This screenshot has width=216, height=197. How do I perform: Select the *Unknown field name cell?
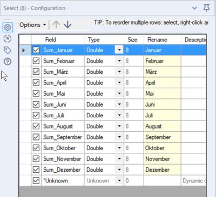[x=63, y=180]
